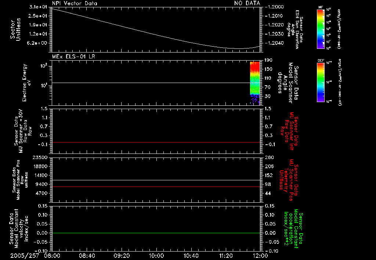Image resolution: width=376 pixels, height=260 pixels.
Task: Select the 'Sector Unitless' axis label
Action: click(x=15, y=29)
